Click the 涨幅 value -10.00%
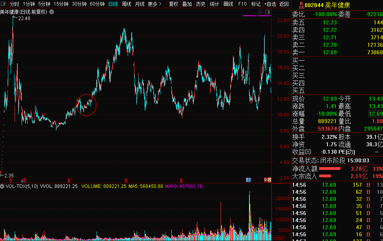The height and width of the screenshot is (241, 383). coord(327,114)
